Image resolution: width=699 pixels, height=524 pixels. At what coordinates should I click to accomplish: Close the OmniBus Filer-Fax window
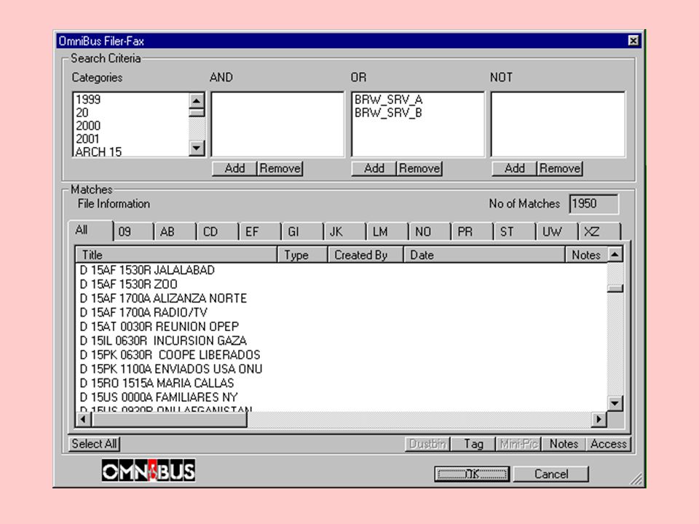point(633,41)
